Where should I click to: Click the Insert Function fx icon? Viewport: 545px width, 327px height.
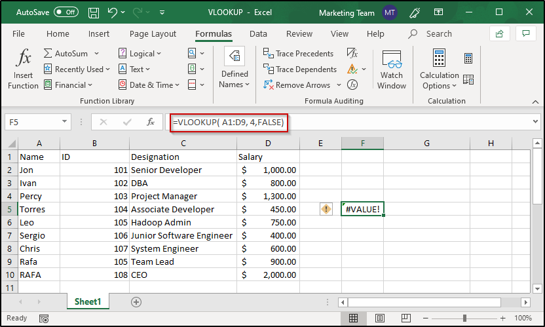(x=23, y=57)
